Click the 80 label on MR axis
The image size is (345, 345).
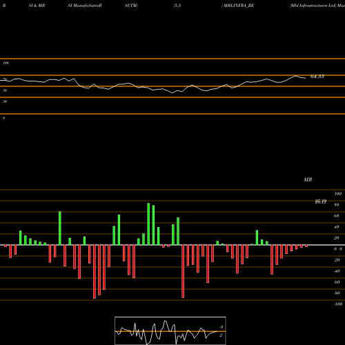(337, 205)
